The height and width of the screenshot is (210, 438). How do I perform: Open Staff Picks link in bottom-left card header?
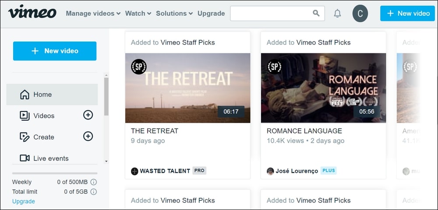[188, 200]
